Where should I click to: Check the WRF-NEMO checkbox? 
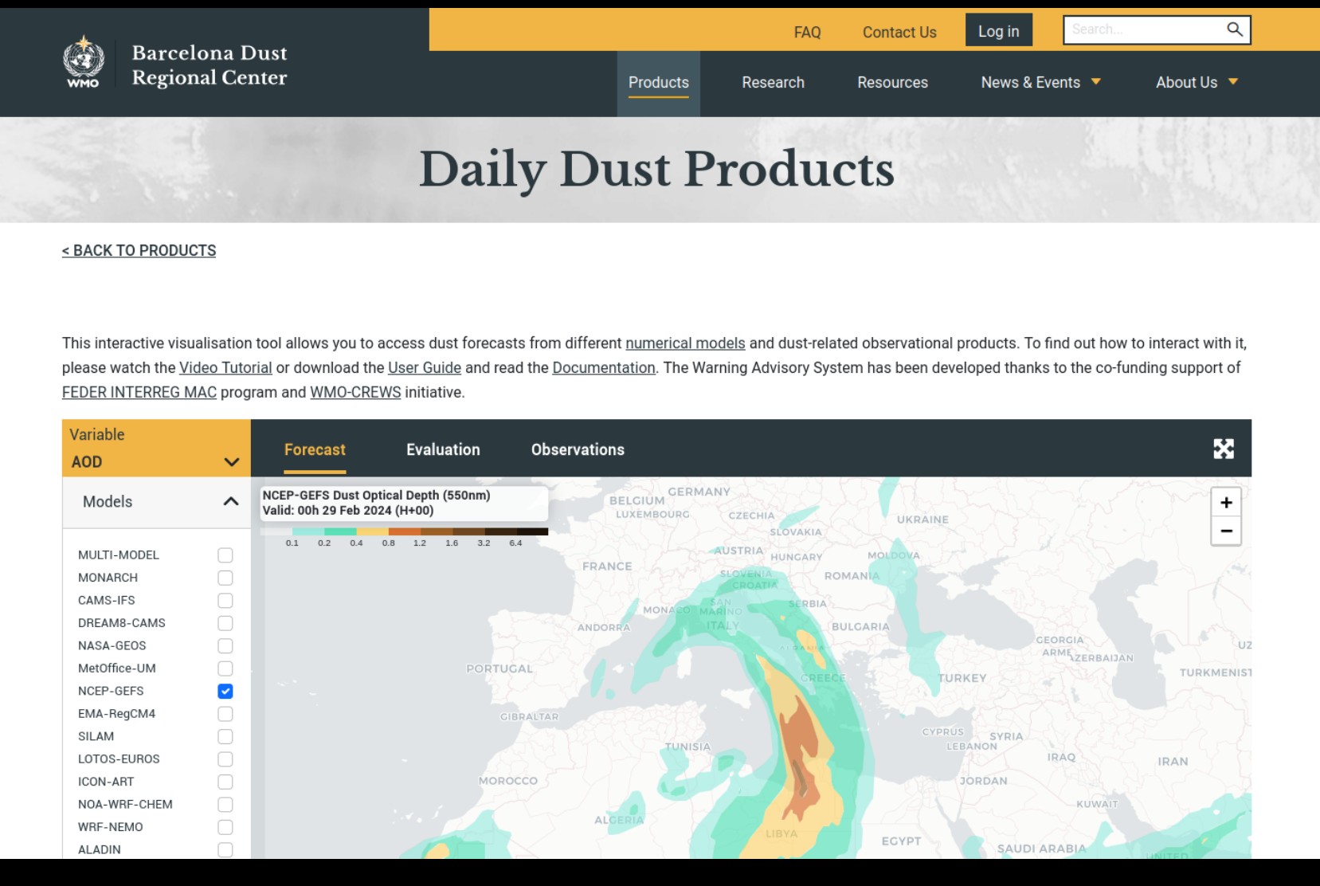click(x=225, y=828)
